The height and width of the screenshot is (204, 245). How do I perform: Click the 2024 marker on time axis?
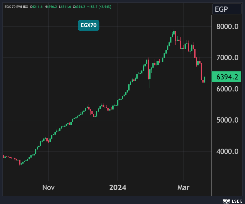pos(118,187)
